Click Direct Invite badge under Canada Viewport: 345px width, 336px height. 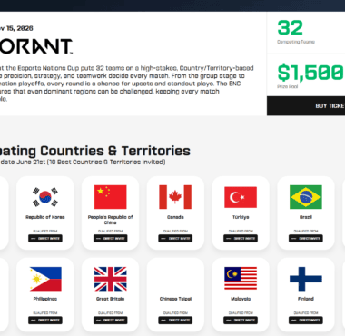point(175,239)
